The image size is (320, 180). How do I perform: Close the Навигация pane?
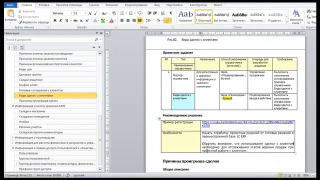pos(101,33)
